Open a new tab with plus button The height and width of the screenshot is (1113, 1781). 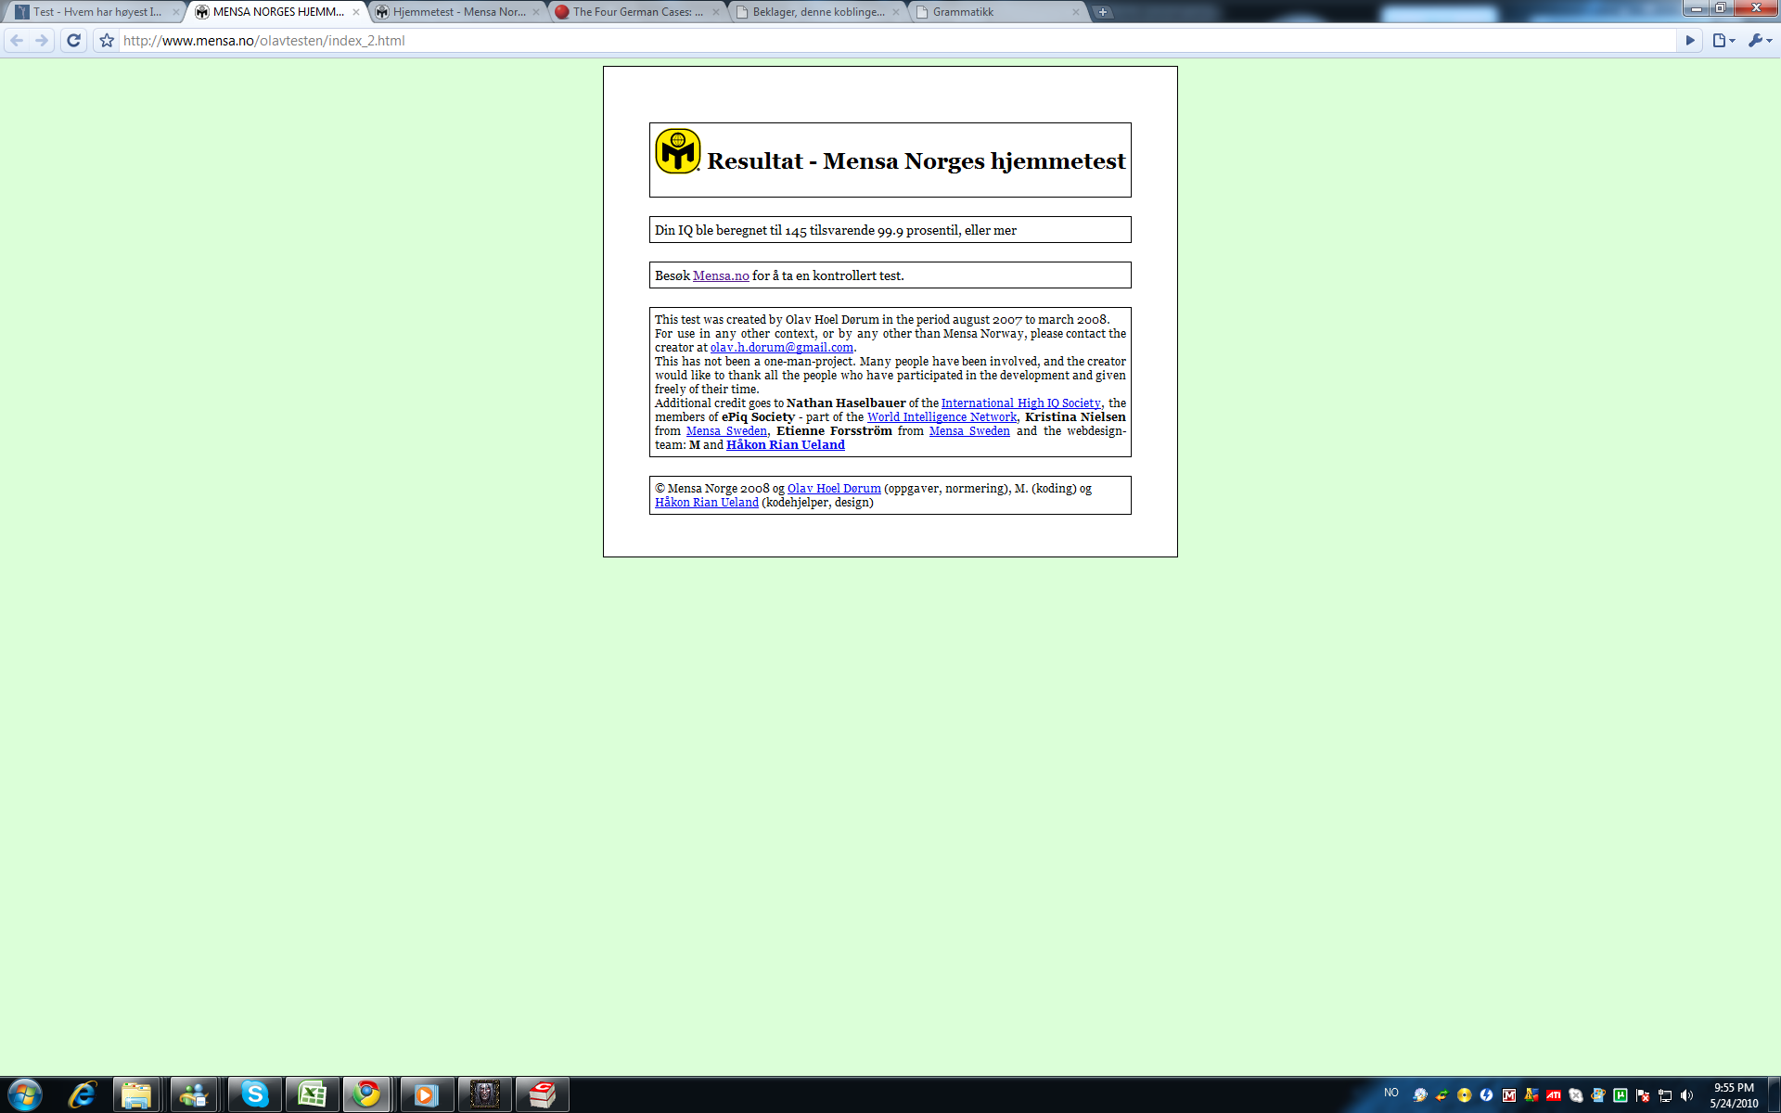point(1103,12)
